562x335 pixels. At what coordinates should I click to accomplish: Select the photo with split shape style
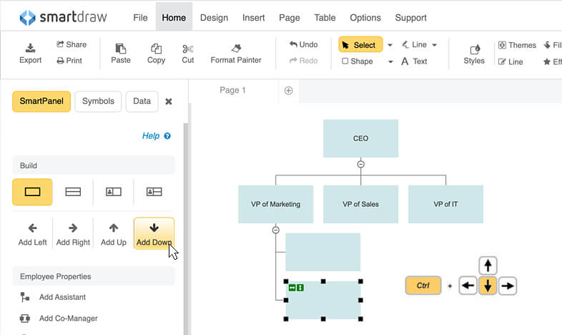pos(154,192)
